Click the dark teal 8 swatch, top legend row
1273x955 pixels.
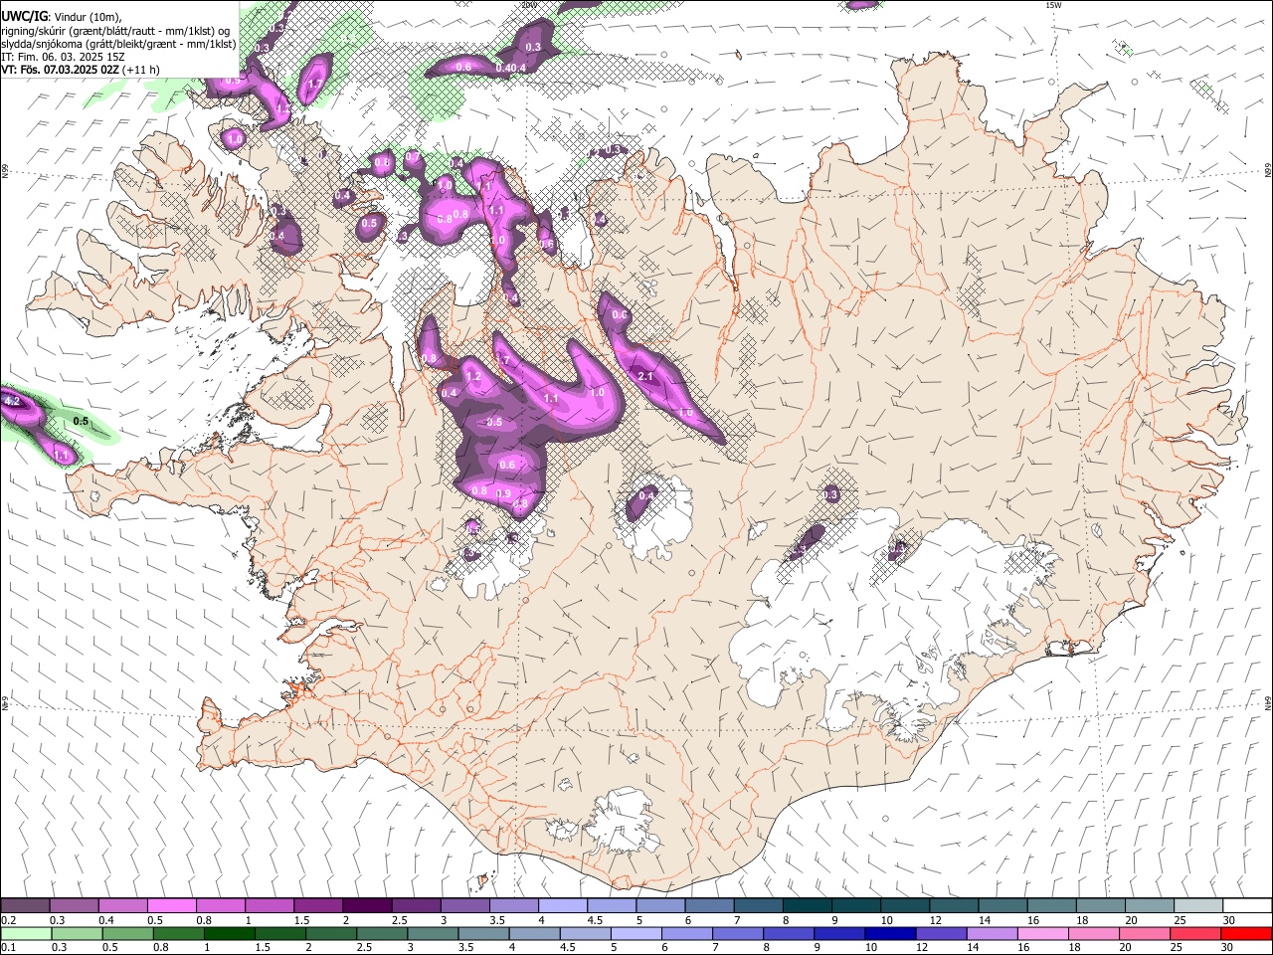807,905
